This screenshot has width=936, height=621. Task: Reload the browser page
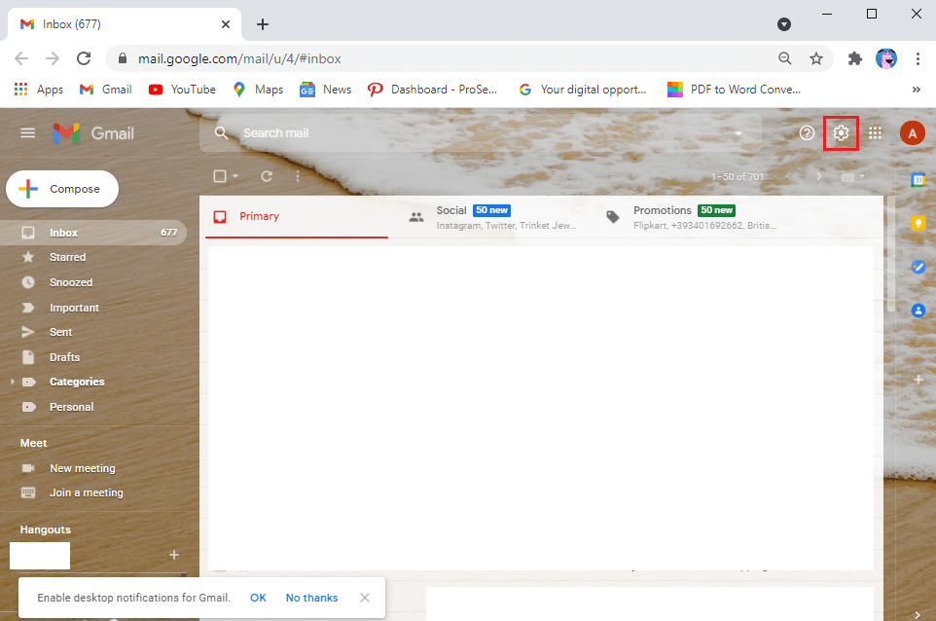pos(84,58)
